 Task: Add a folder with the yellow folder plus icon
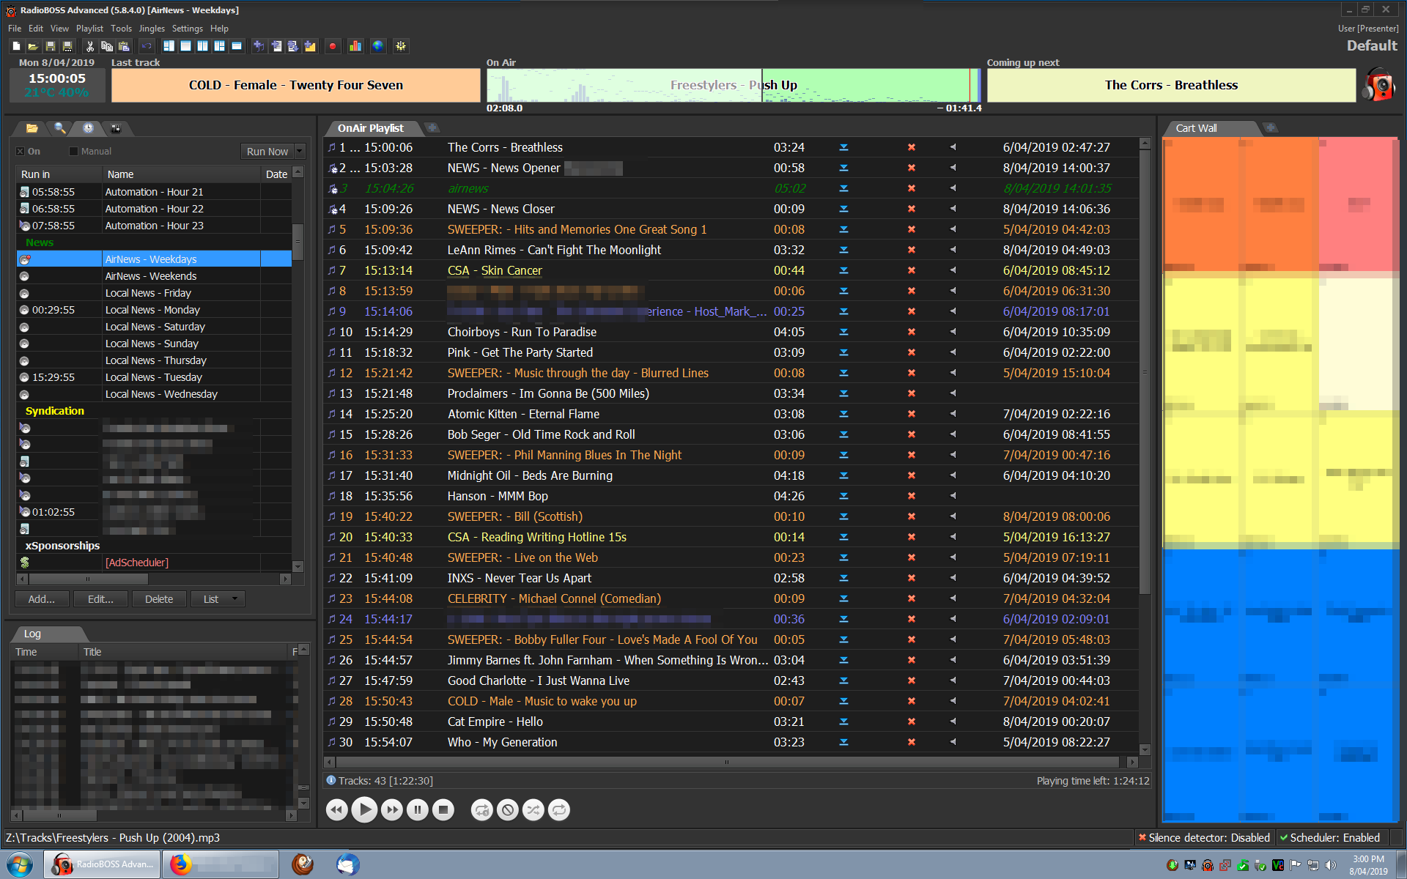[310, 46]
